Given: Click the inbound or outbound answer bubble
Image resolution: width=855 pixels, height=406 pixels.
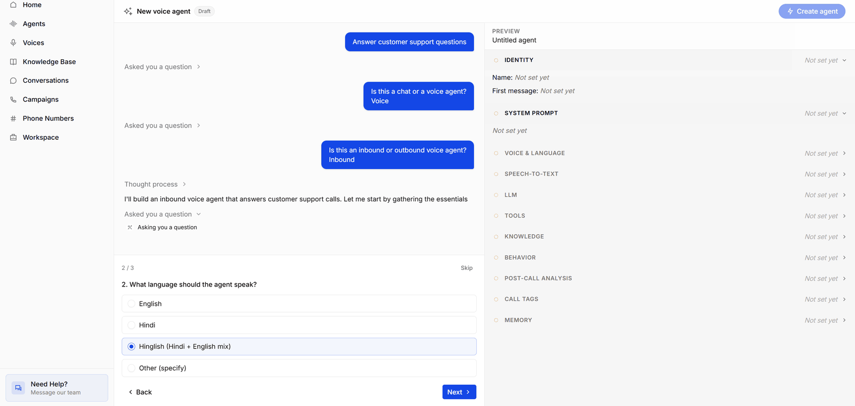Looking at the screenshot, I should 398,155.
